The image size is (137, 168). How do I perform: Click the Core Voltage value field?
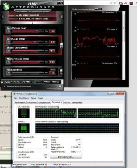(52, 31)
